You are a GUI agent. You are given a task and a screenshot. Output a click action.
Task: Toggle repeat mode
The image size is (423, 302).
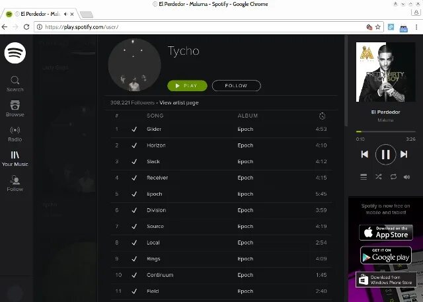[393, 177]
